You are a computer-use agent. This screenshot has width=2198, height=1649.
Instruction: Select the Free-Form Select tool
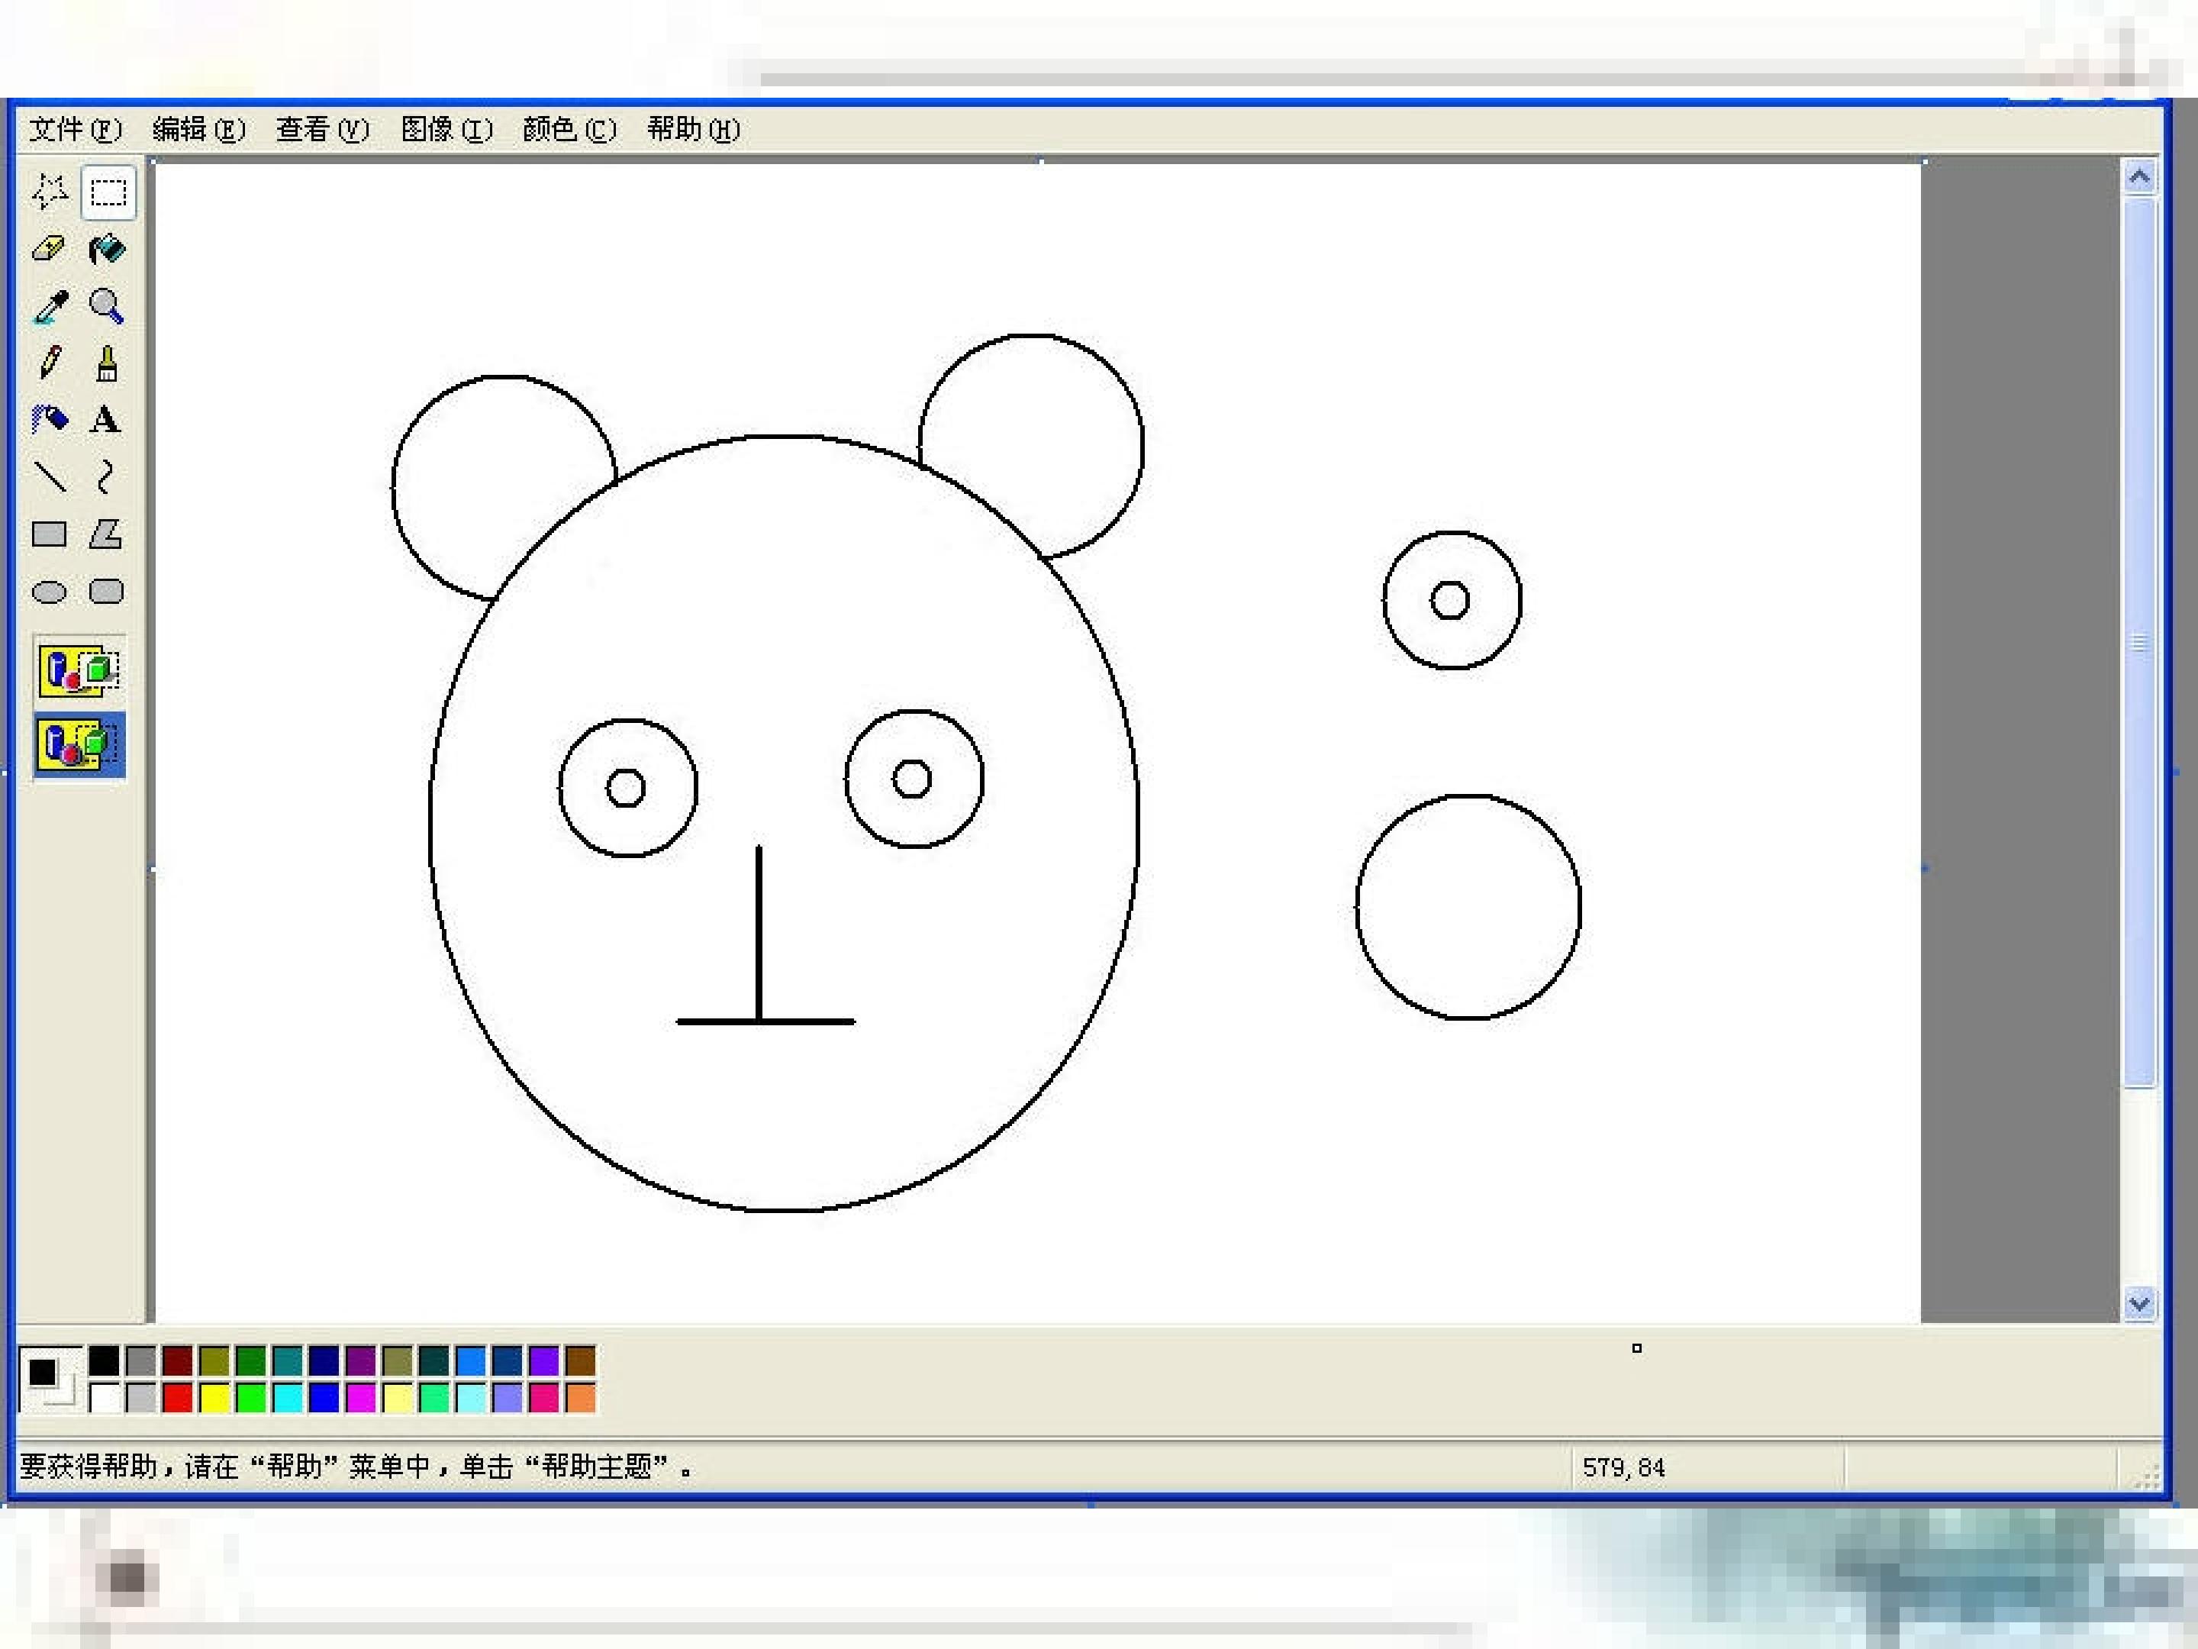click(x=50, y=191)
